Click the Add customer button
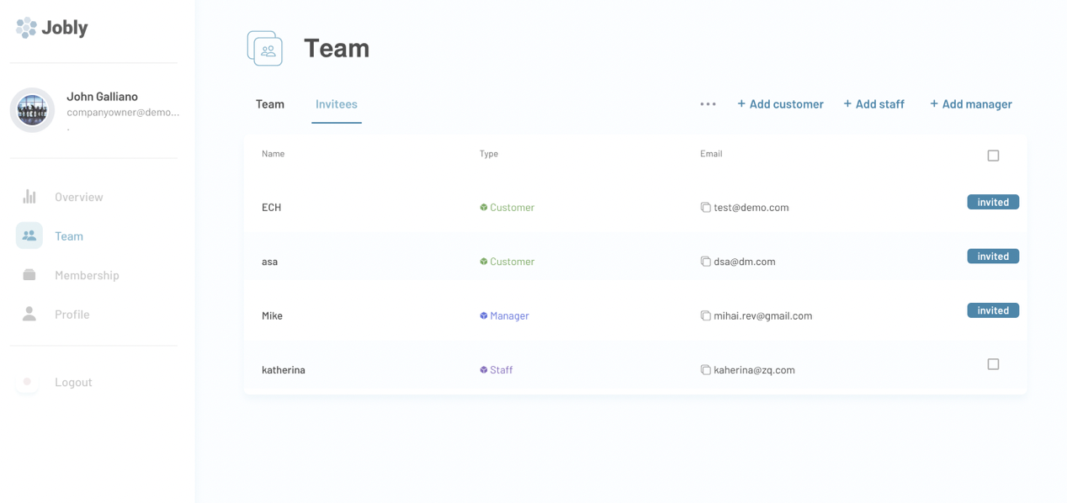 pyautogui.click(x=780, y=104)
